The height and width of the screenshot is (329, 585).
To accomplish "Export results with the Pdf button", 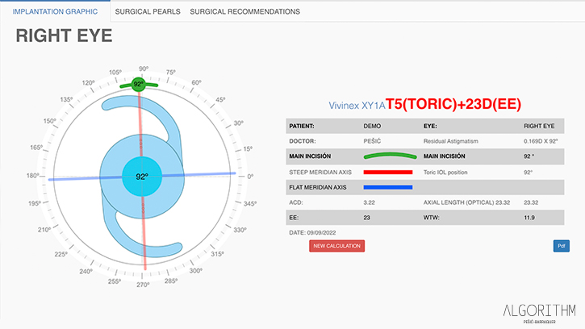I will tap(561, 246).
